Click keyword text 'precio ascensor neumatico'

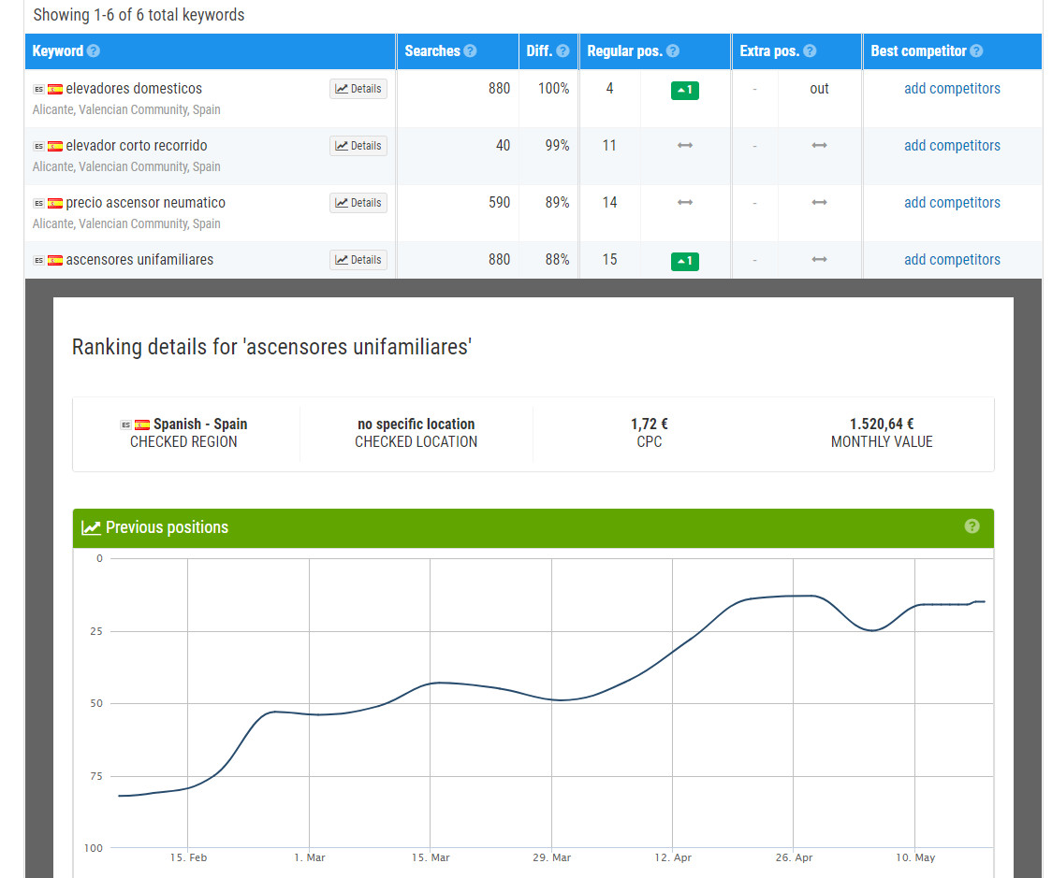pos(146,202)
